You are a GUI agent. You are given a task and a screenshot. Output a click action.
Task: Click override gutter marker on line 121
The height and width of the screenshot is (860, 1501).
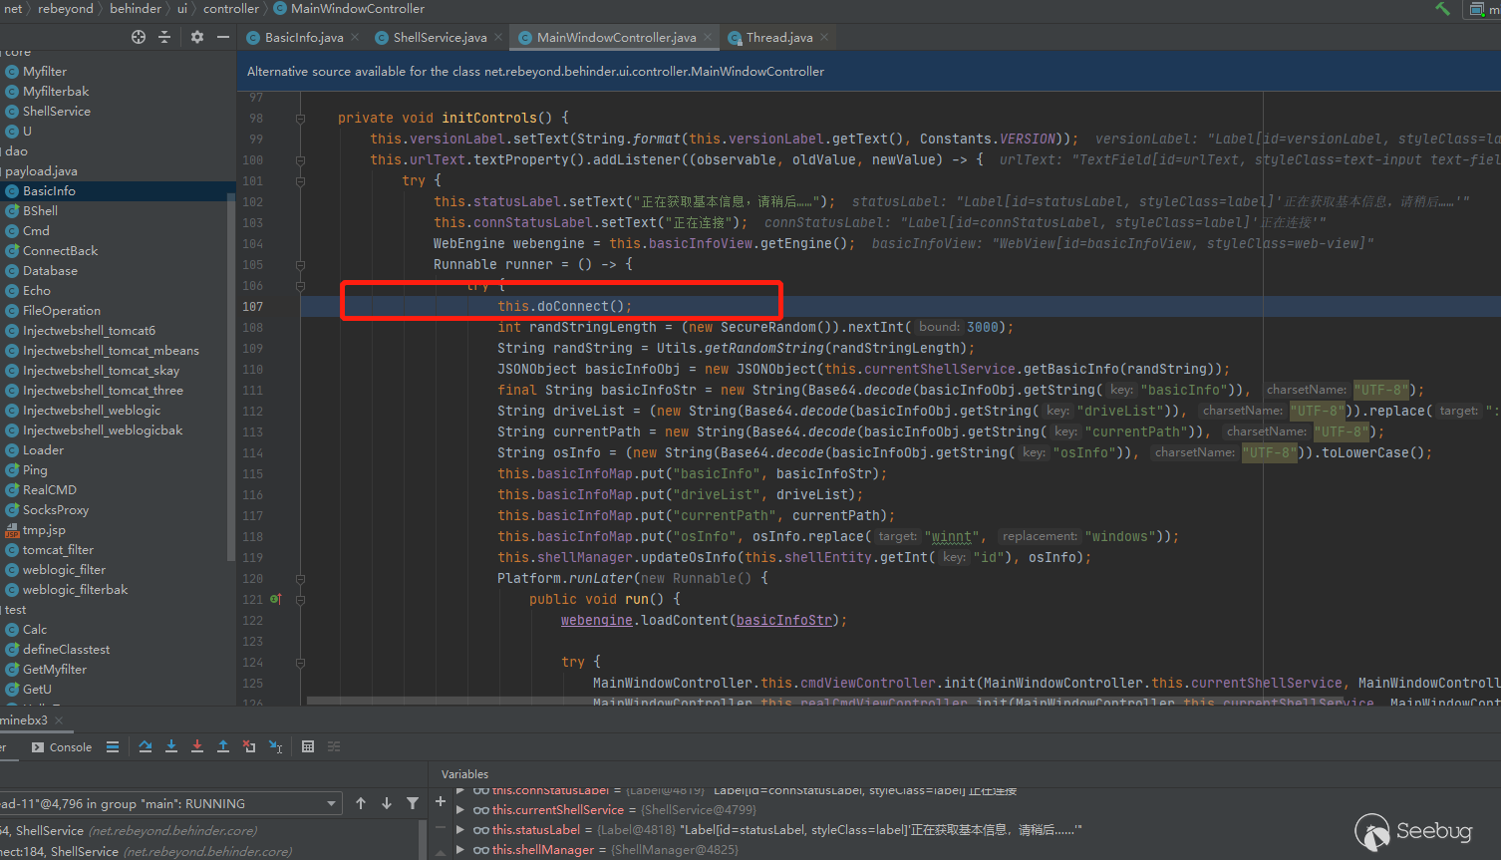coord(276,599)
